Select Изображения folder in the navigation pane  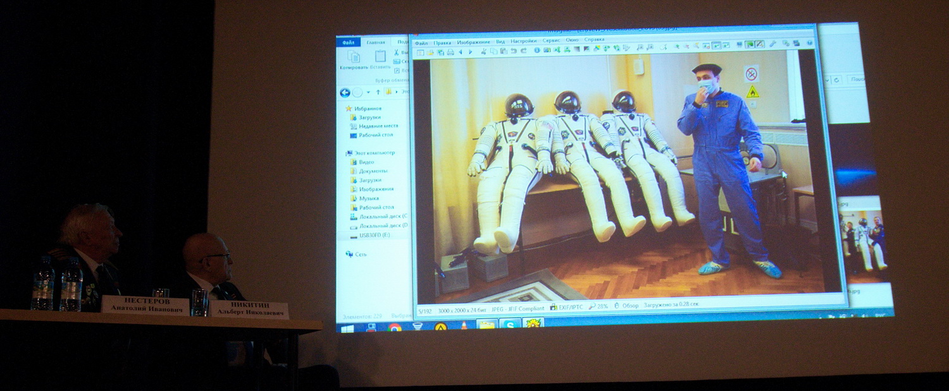(376, 189)
